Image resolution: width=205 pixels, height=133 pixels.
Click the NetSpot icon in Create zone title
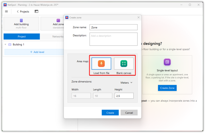click(x=67, y=18)
